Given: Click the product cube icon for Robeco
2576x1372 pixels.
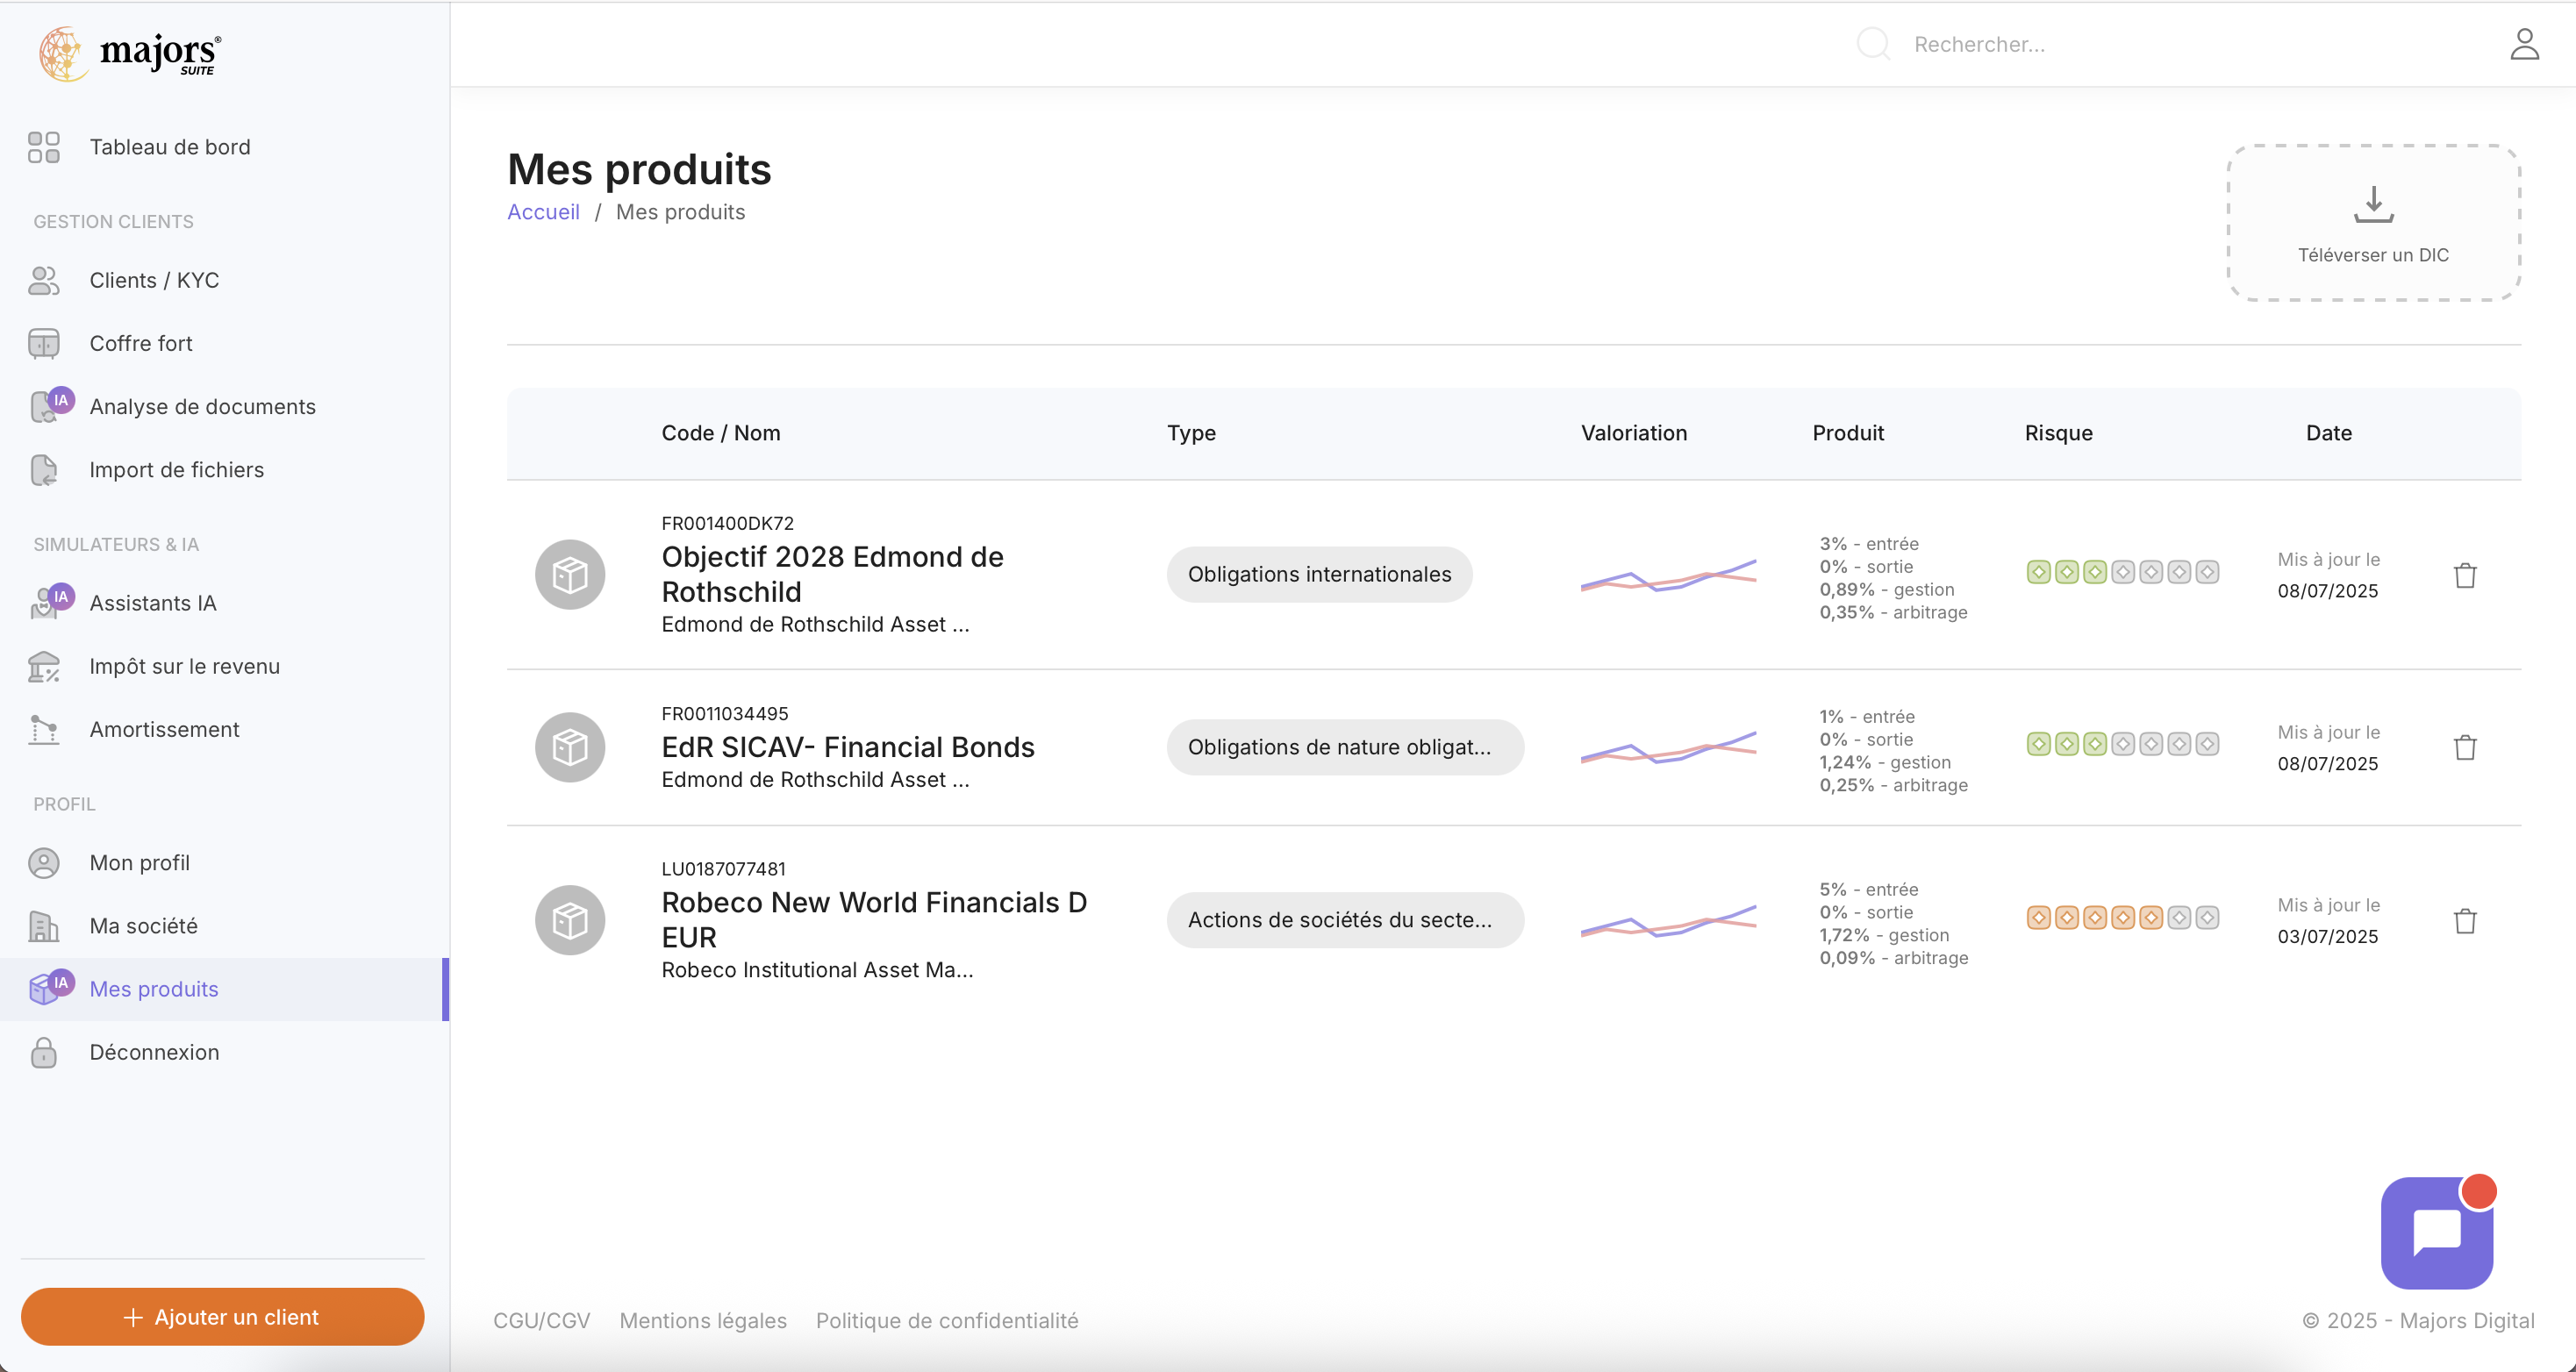Looking at the screenshot, I should coord(570,920).
